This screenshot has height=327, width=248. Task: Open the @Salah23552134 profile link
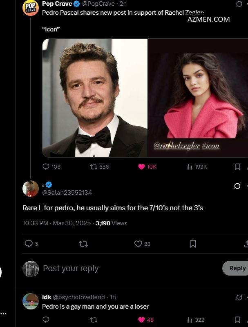pos(67,192)
